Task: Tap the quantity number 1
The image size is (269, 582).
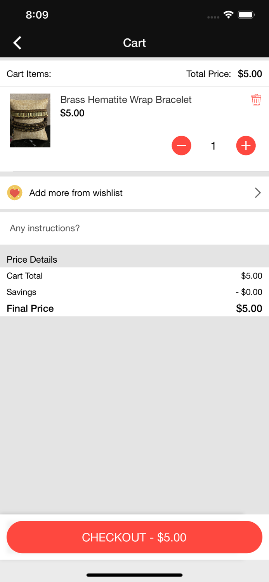Action: click(213, 146)
